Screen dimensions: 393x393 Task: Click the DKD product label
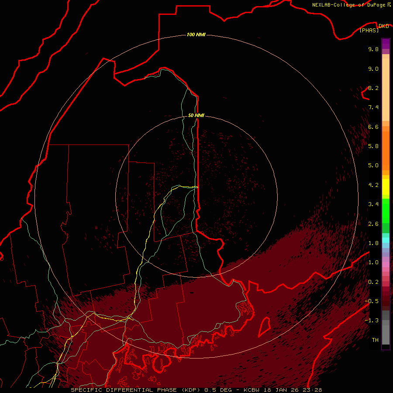click(383, 26)
